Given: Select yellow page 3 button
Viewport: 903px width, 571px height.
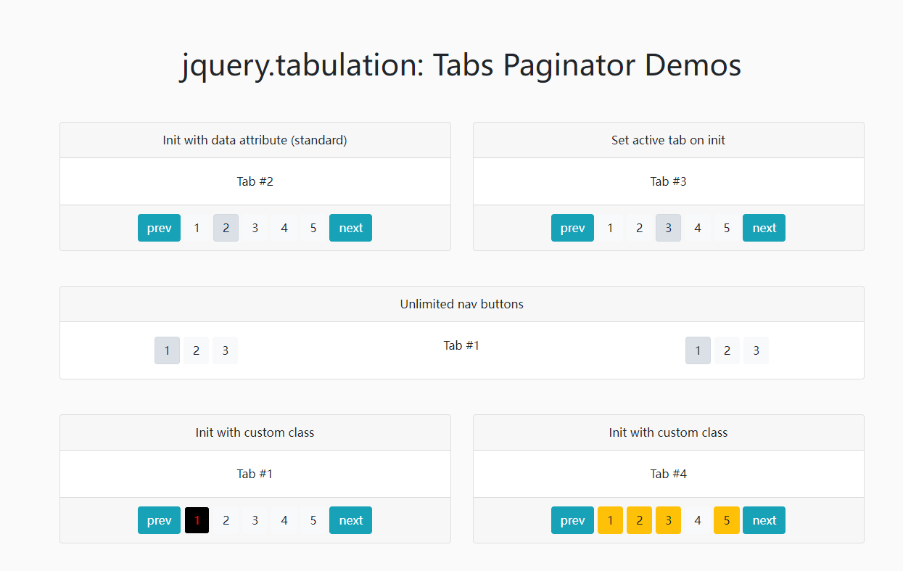Looking at the screenshot, I should click(668, 520).
